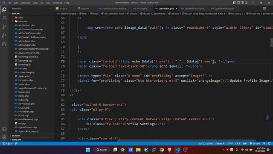Close the userProfile.php tab
The image size is (273, 154).
pos(176,9)
